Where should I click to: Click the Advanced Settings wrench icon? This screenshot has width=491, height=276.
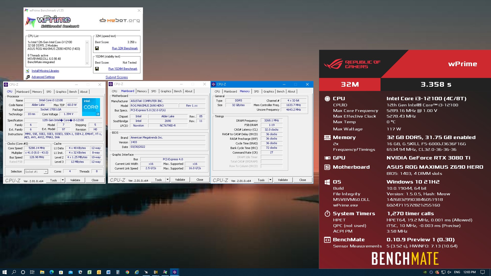(28, 77)
